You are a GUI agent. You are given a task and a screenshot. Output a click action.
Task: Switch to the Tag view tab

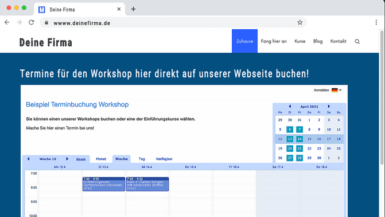(x=142, y=159)
